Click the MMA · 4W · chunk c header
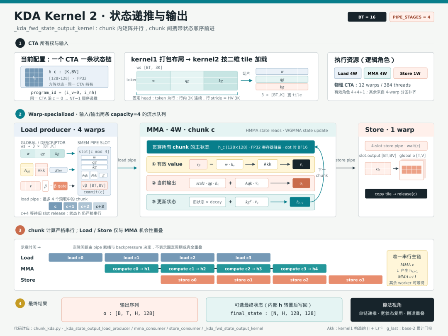448x336 pixels. 180,130
